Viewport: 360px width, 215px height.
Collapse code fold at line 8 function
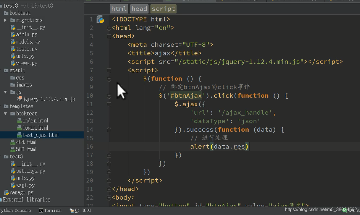point(109,79)
